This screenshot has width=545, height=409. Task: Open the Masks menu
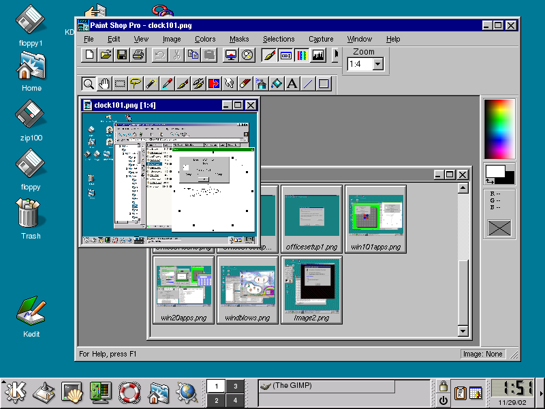pos(239,39)
